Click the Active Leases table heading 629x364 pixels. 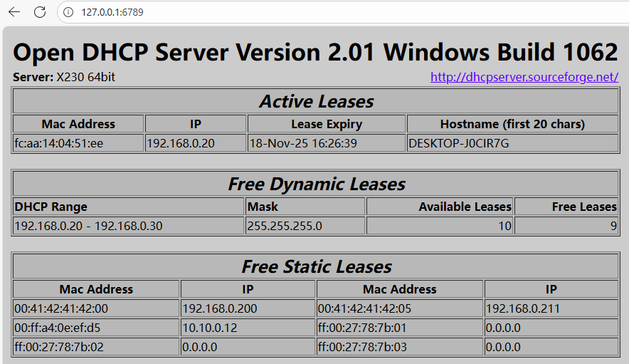(316, 101)
